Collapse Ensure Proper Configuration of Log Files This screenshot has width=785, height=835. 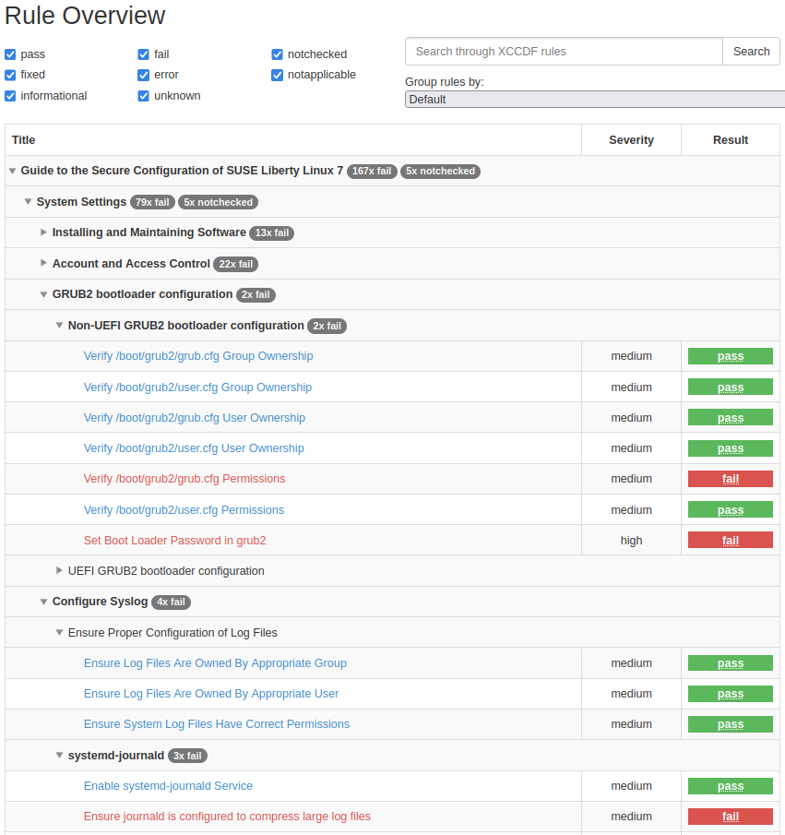pos(59,633)
